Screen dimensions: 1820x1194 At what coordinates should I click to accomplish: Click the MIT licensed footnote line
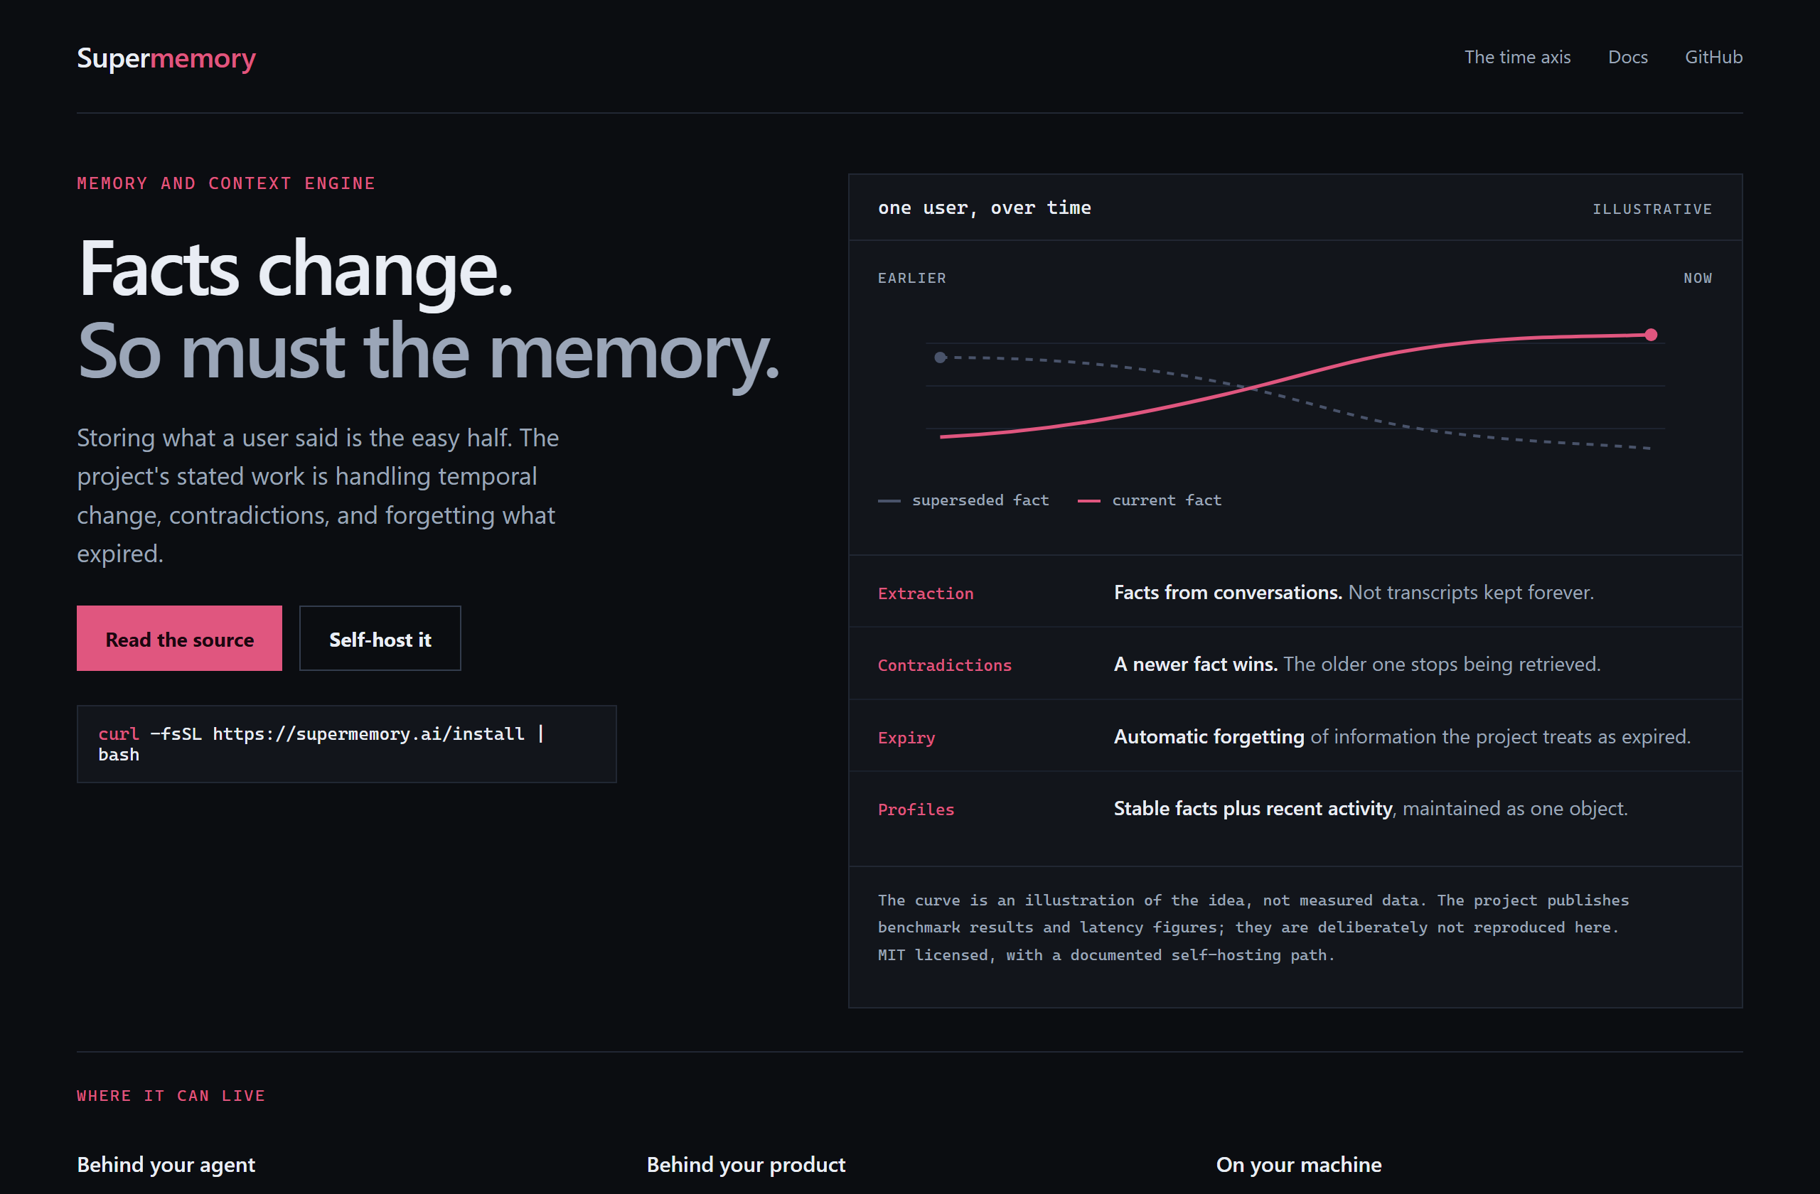click(1106, 954)
